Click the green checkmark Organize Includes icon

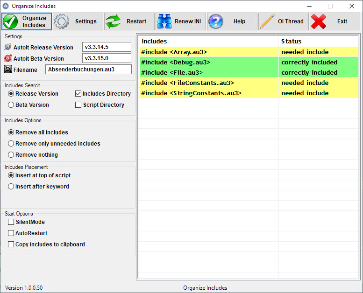coord(10,21)
